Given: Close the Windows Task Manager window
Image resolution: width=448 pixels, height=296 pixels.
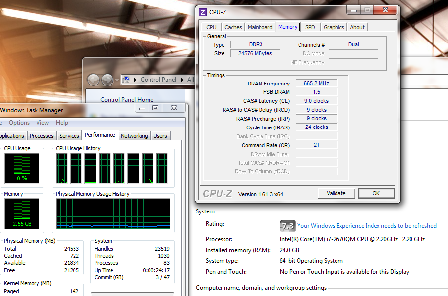Looking at the screenshot, I should pos(174,108).
